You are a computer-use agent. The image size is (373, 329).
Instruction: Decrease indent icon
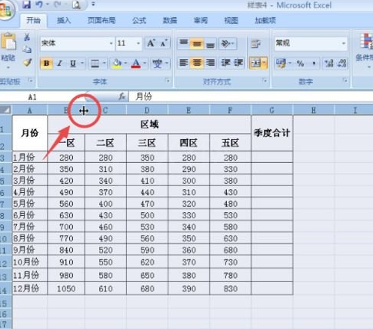(x=225, y=63)
